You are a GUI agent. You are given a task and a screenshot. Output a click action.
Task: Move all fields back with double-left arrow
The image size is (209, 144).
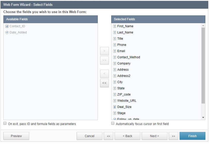[104, 83]
